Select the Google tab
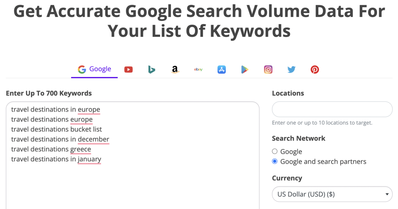The width and height of the screenshot is (398, 209). click(94, 69)
